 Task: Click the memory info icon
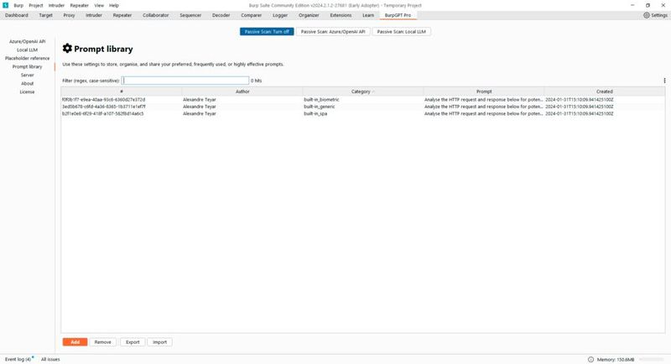pos(590,359)
